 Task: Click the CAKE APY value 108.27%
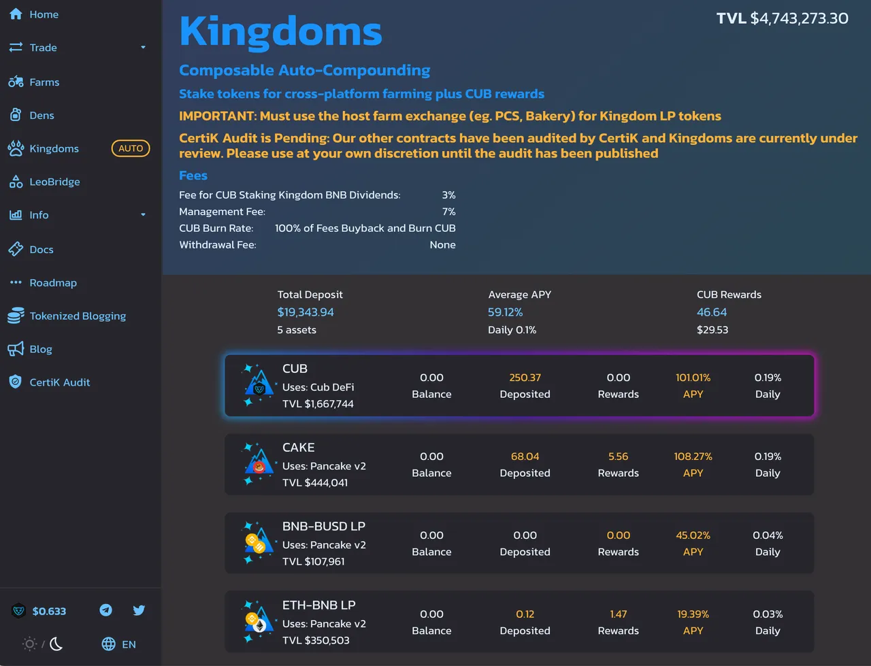click(x=693, y=456)
